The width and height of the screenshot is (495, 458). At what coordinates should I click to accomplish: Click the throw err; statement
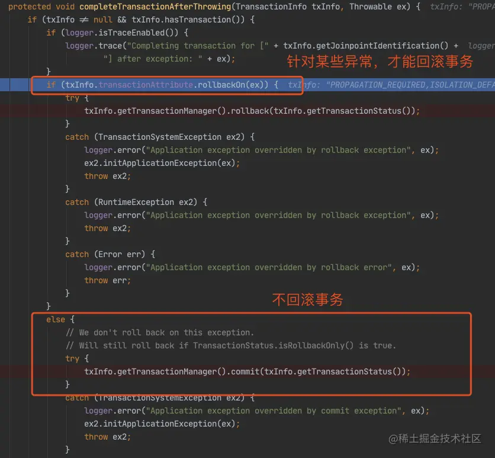pyautogui.click(x=107, y=280)
